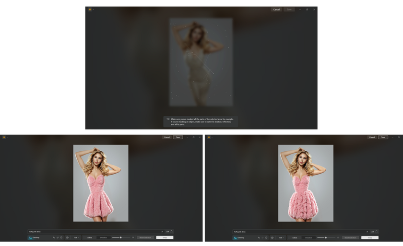The image size is (403, 246).
Task: Click Cancel in the top window
Action: point(276,10)
